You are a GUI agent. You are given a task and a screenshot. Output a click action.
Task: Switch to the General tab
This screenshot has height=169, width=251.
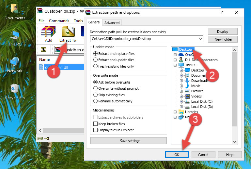click(x=94, y=22)
